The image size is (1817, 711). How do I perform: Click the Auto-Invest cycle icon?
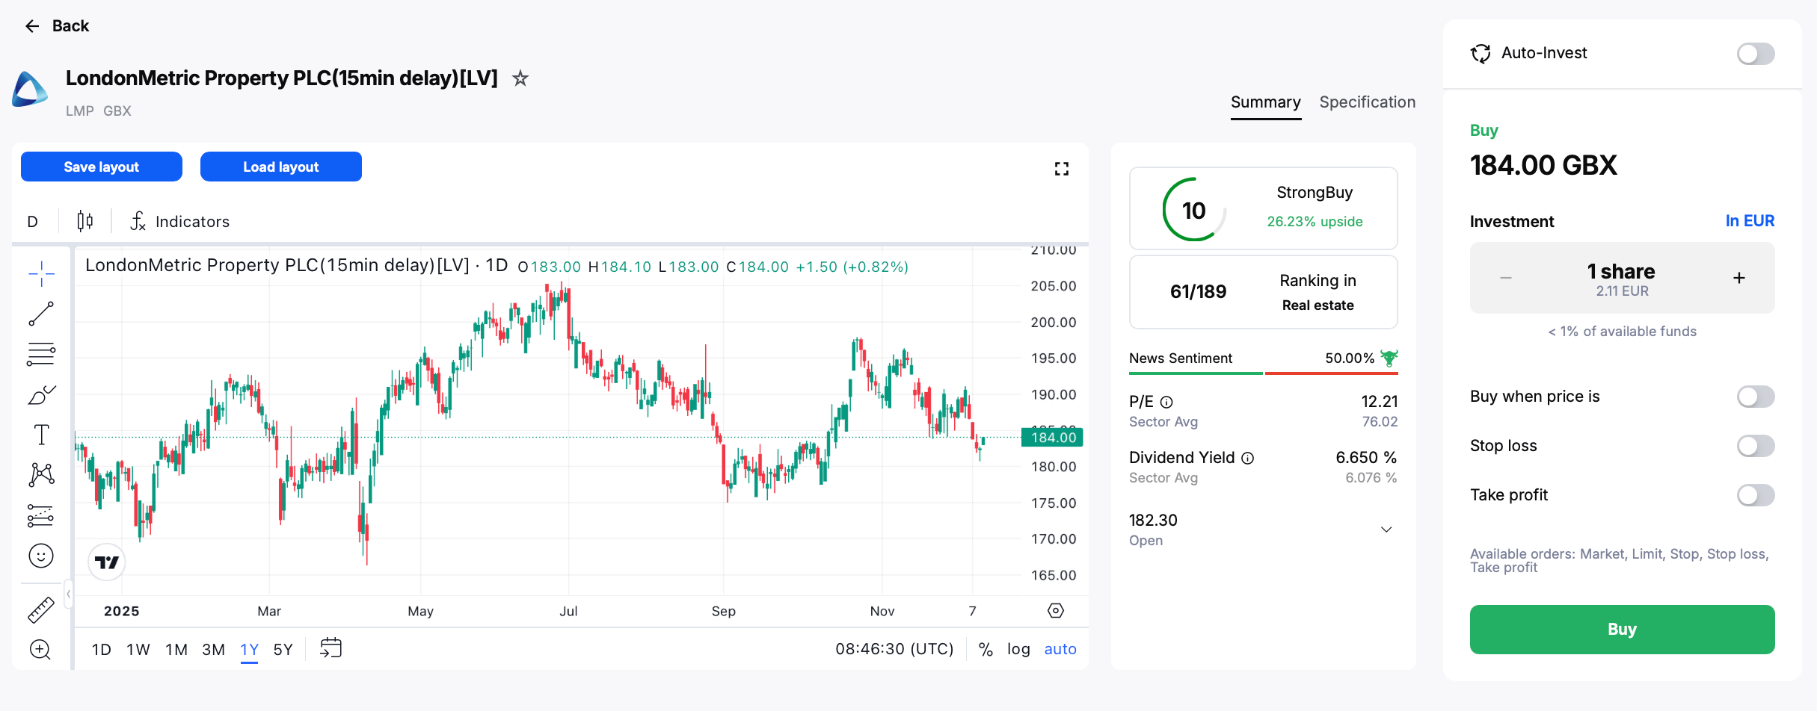pyautogui.click(x=1481, y=53)
